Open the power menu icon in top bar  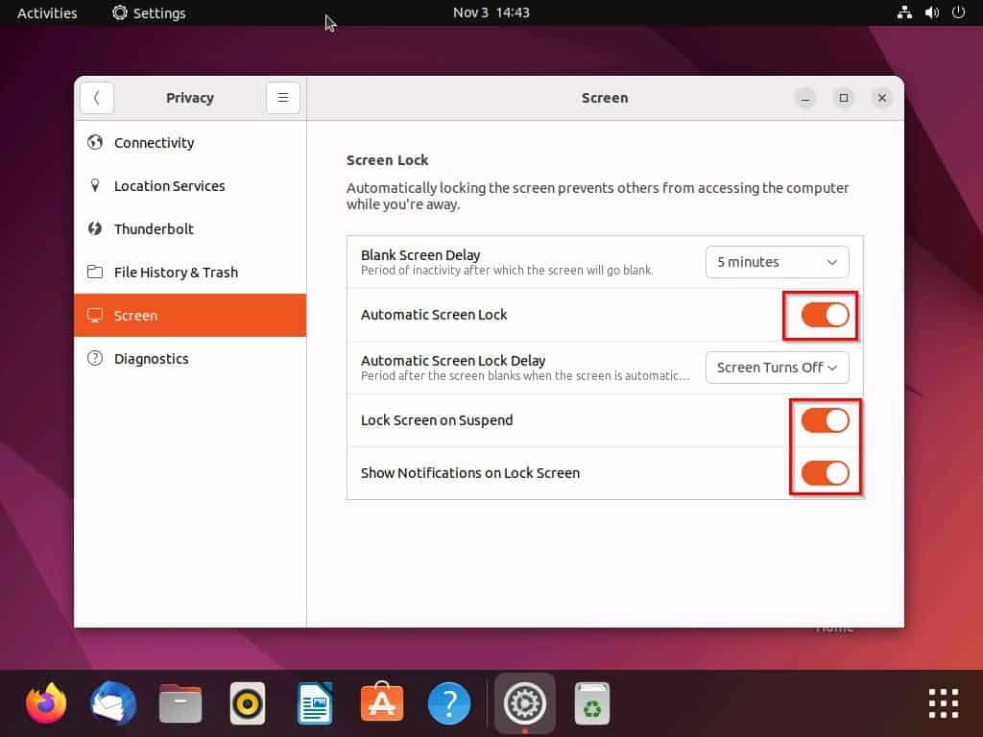point(959,12)
